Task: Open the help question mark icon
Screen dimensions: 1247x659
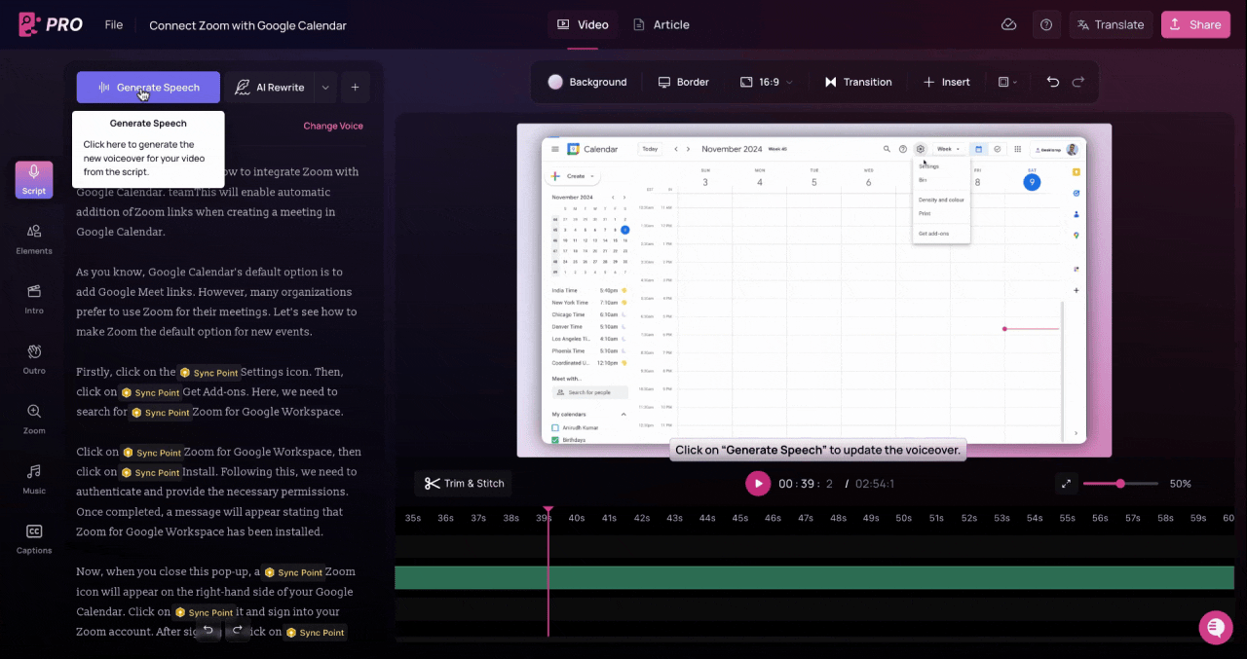Action: point(1046,24)
